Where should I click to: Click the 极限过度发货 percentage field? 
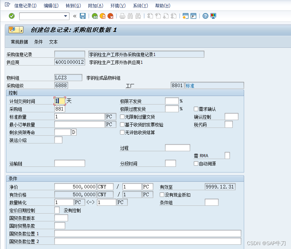tap(172, 109)
